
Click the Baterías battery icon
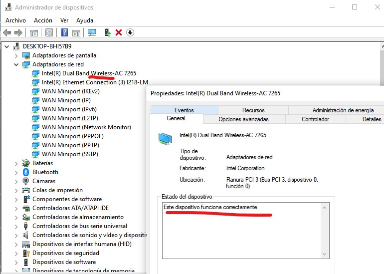click(26, 163)
